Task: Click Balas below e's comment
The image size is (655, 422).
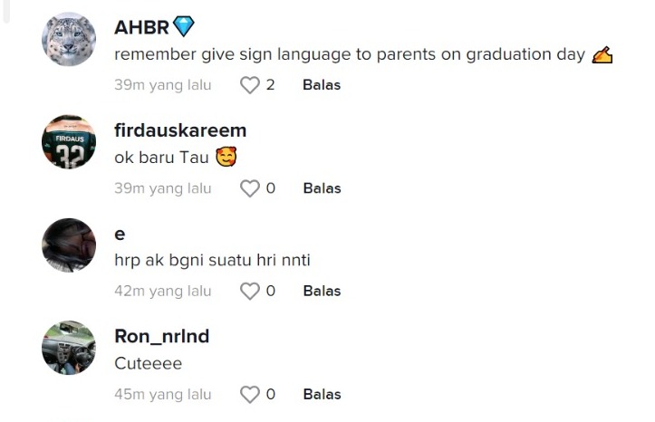Action: pos(322,291)
